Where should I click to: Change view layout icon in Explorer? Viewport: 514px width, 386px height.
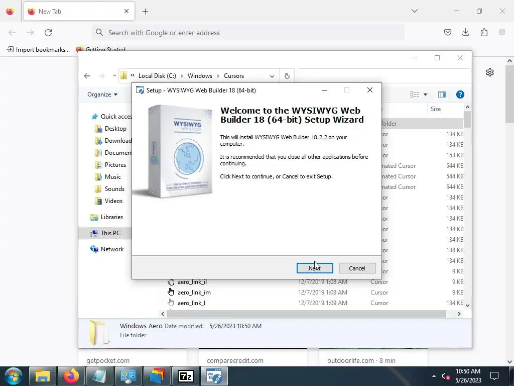click(414, 94)
